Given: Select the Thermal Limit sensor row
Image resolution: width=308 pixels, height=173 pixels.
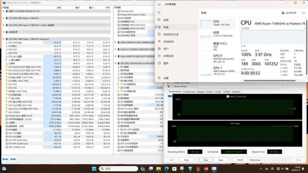Looking at the screenshot, I should [136, 11].
